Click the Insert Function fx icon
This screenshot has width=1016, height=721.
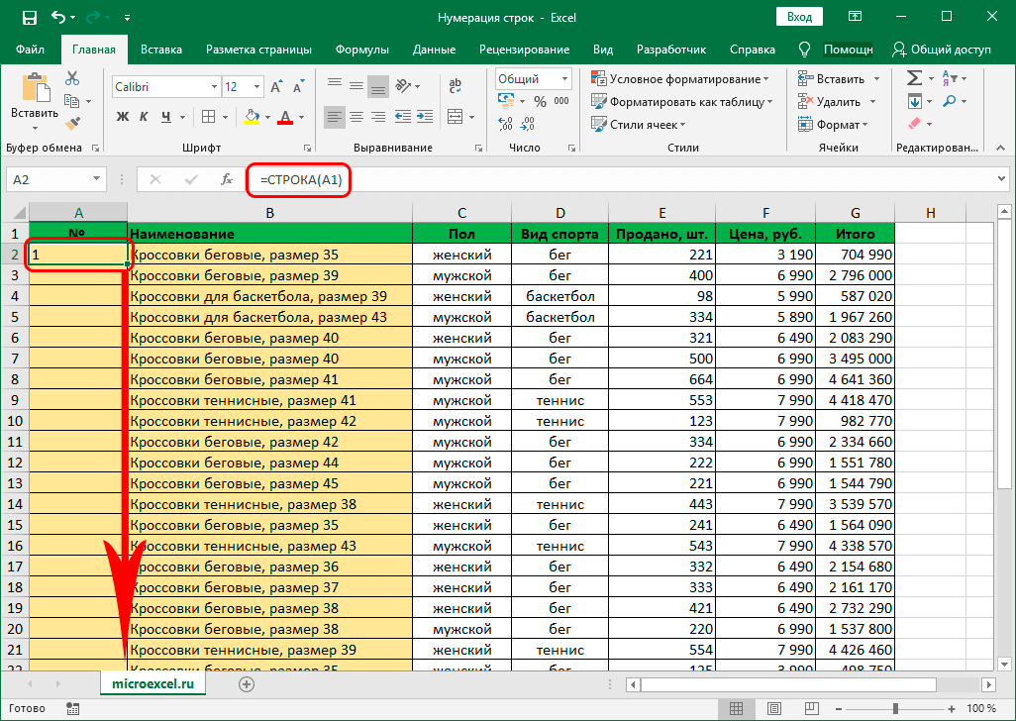pos(226,179)
